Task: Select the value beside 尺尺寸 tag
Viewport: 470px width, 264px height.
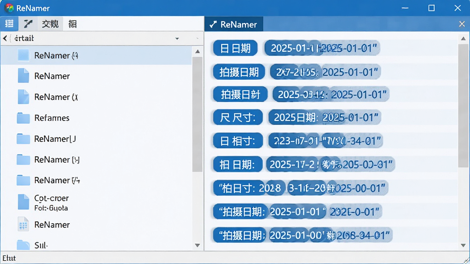Action: tap(325, 117)
